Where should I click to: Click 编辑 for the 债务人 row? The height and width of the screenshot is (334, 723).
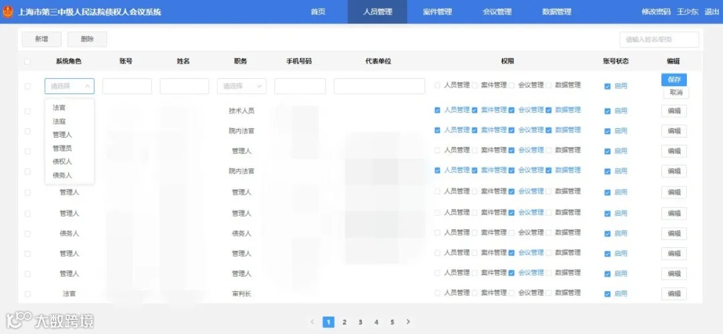tap(674, 233)
